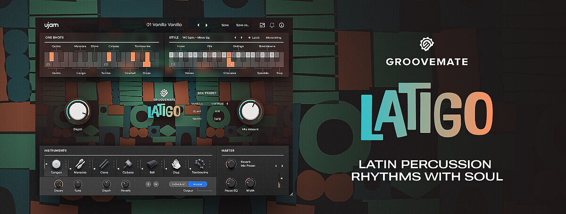This screenshot has height=214, width=566.
Task: Solo the selected instrument with S
Action: pos(148,184)
